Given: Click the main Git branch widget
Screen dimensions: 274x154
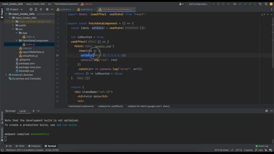Looking at the screenshot, I should tap(259, 150).
